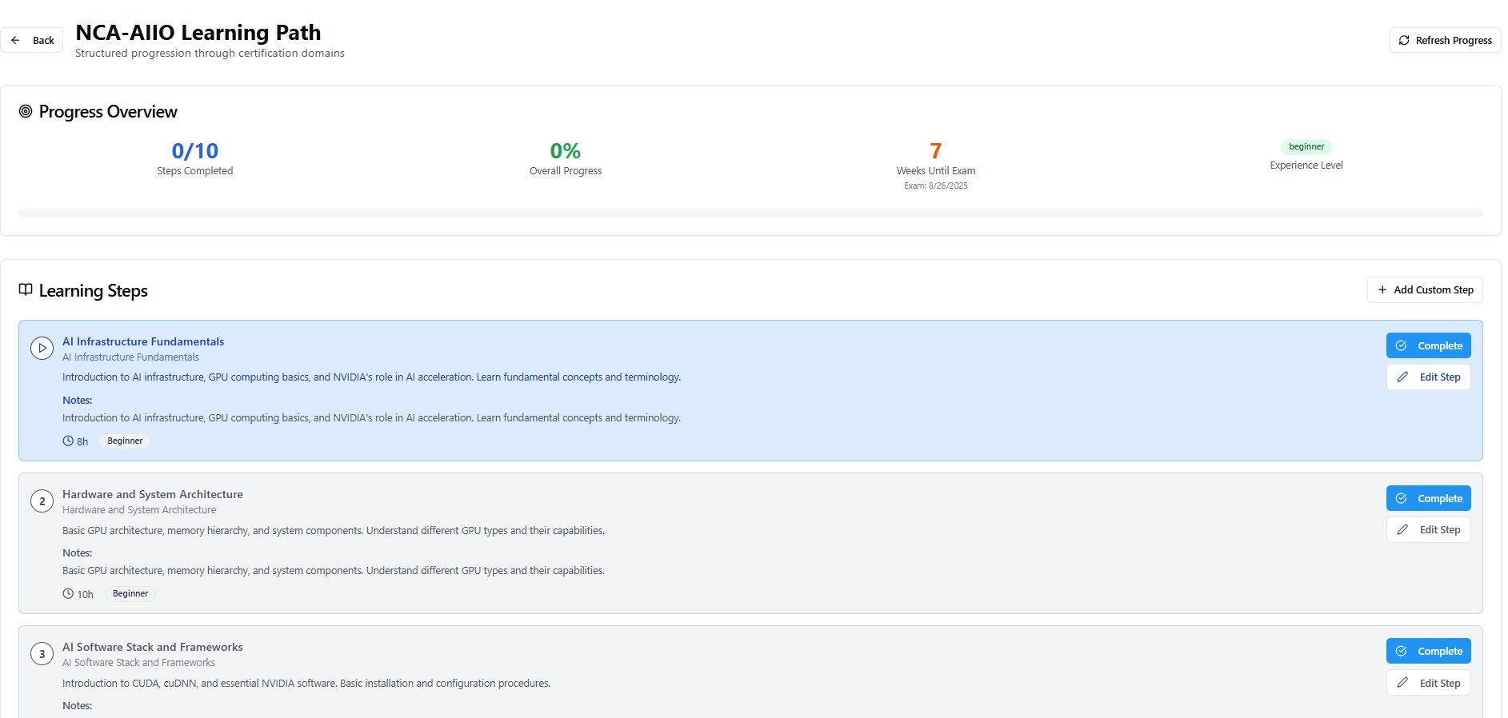Click the book icon beside Learning Steps

pos(26,290)
